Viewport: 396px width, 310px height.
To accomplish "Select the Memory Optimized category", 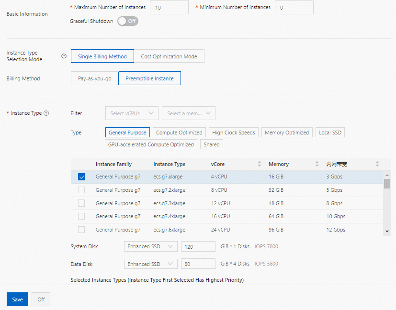I will click(x=286, y=132).
